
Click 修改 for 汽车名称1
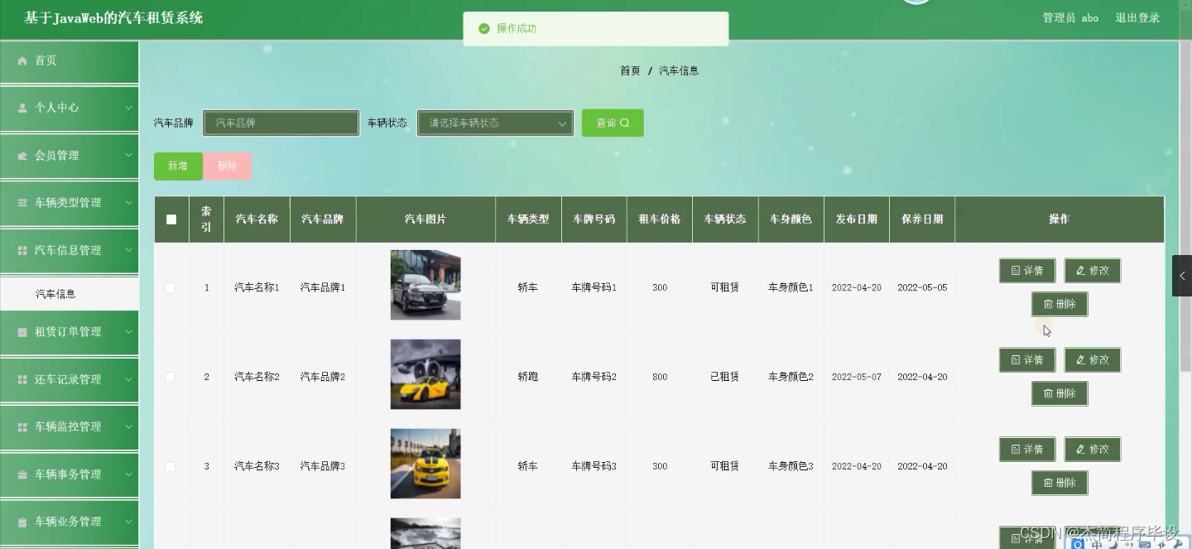(x=1093, y=270)
